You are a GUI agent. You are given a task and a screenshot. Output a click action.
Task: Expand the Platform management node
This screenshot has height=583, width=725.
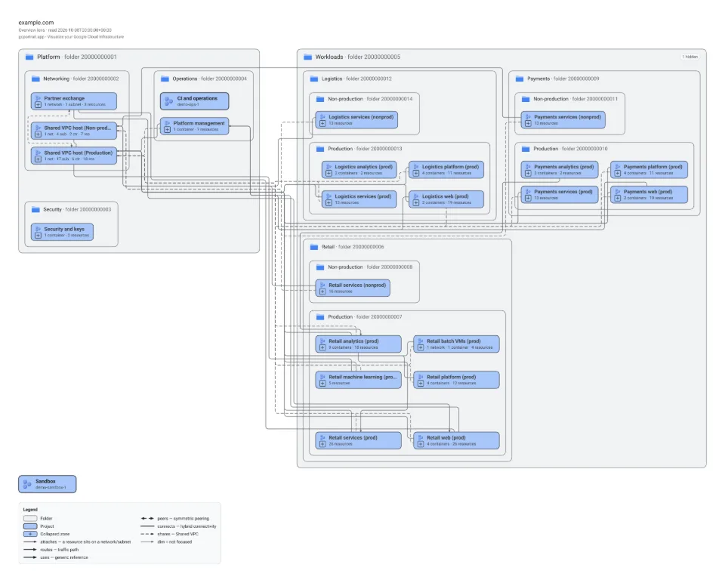(168, 129)
